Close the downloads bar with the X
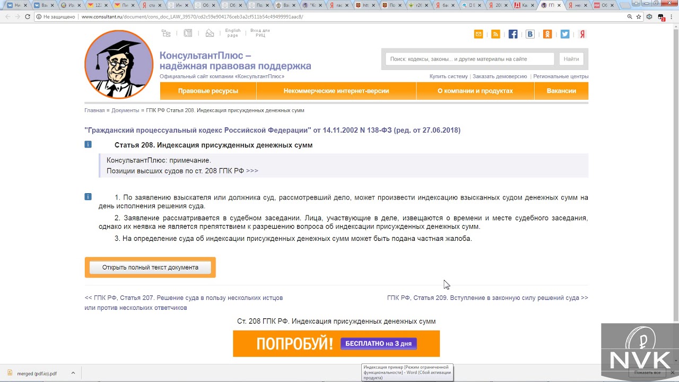679x382 pixels. click(672, 373)
